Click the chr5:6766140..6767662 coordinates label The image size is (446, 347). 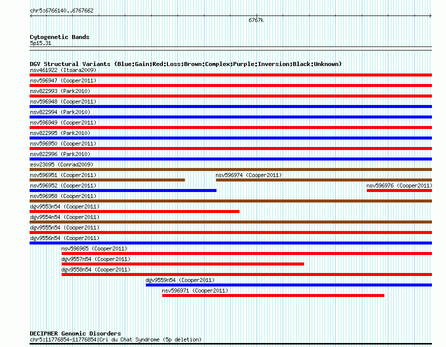(x=62, y=10)
